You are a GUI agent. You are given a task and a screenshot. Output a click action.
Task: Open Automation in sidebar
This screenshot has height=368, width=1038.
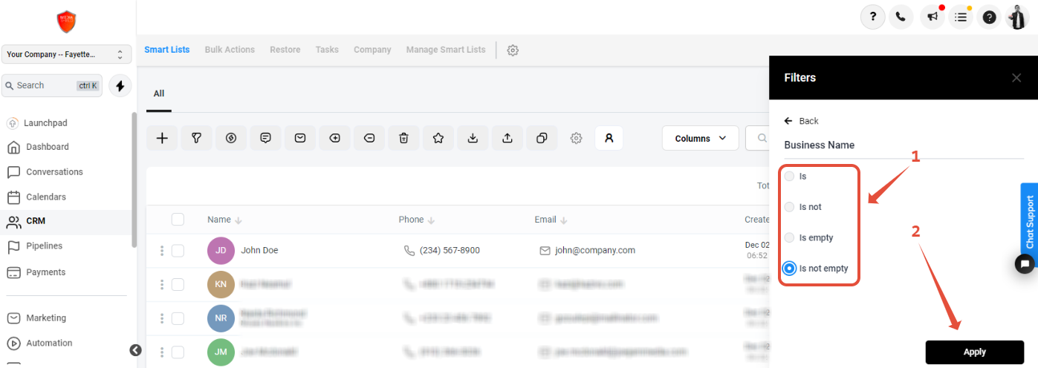click(49, 344)
